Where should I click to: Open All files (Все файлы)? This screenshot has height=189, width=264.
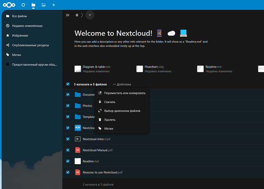(x=32, y=16)
